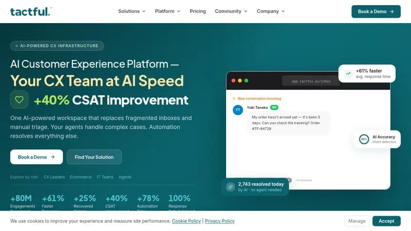
Task: Open the Pricing page
Action: [x=198, y=11]
